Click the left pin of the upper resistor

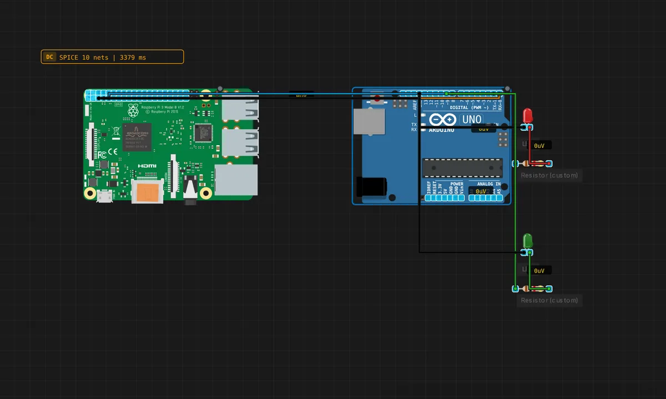[x=515, y=163]
